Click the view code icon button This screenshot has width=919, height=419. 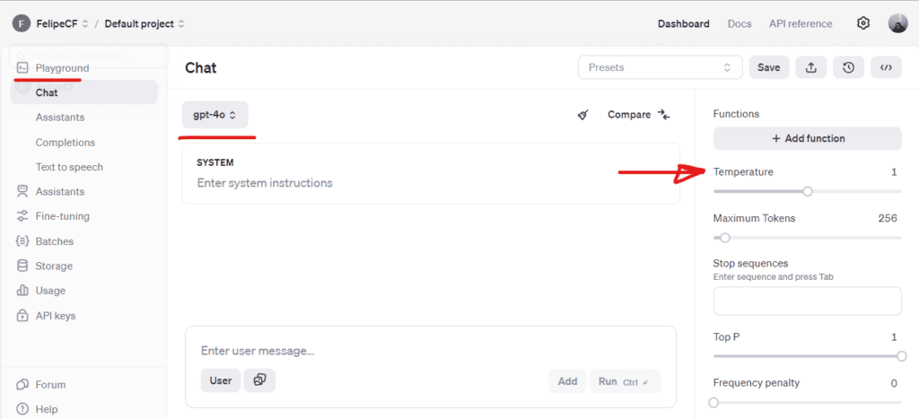pyautogui.click(x=886, y=67)
